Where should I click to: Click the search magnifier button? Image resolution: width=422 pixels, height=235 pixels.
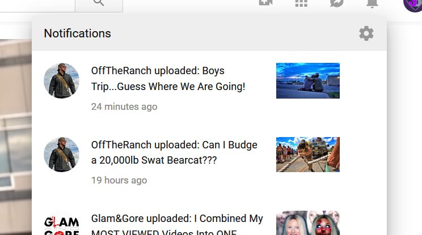(99, 4)
